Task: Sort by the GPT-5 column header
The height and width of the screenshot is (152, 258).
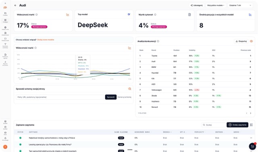Action: pyautogui.click(x=183, y=132)
